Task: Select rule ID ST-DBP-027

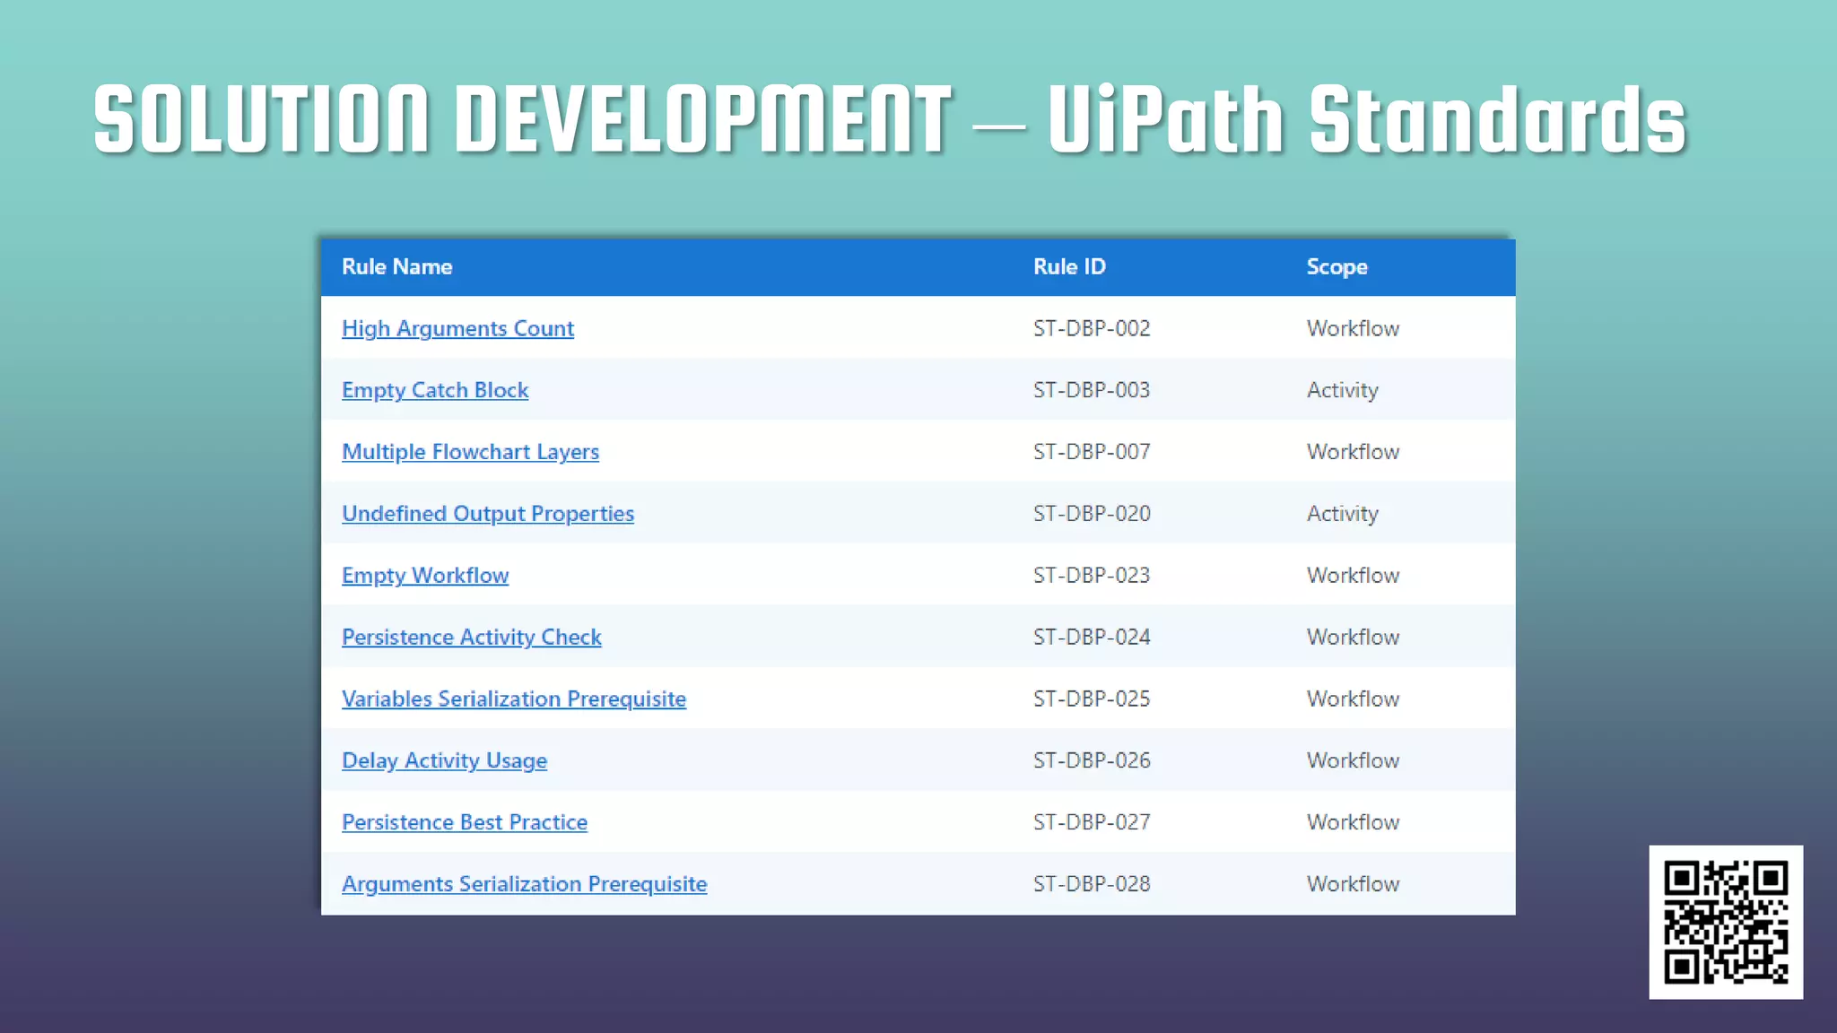Action: tap(1092, 822)
